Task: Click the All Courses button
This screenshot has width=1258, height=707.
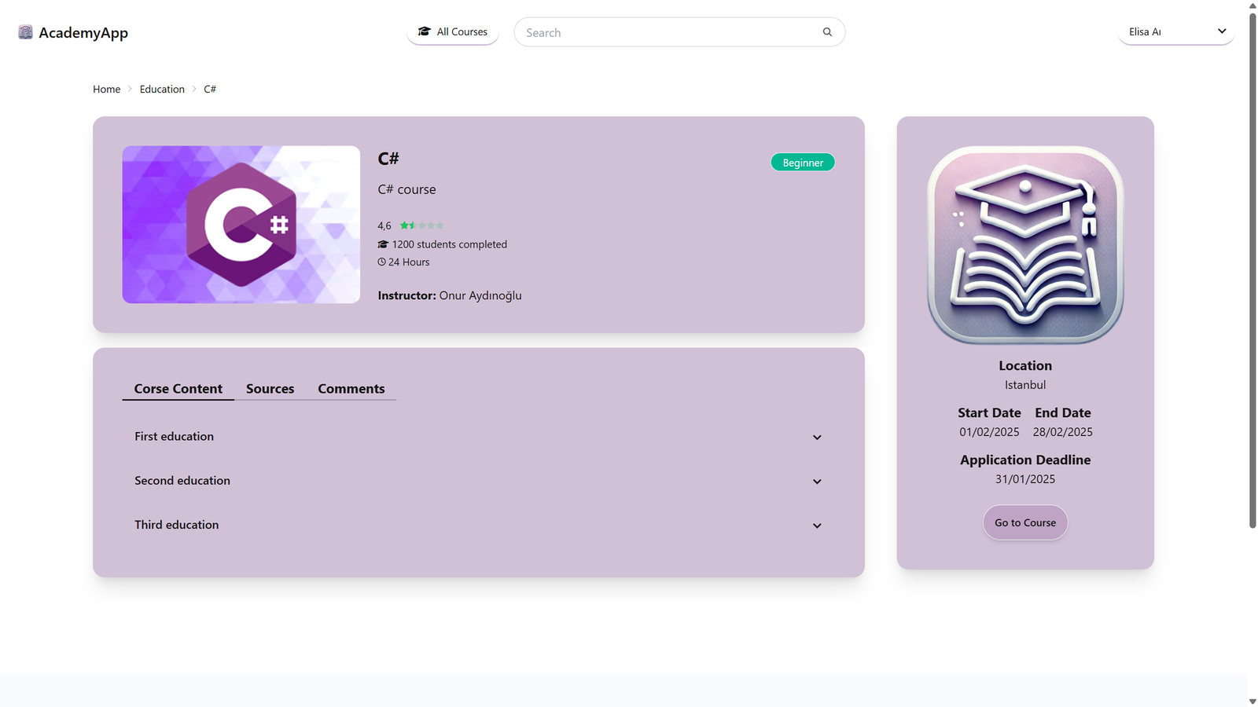Action: (x=453, y=31)
